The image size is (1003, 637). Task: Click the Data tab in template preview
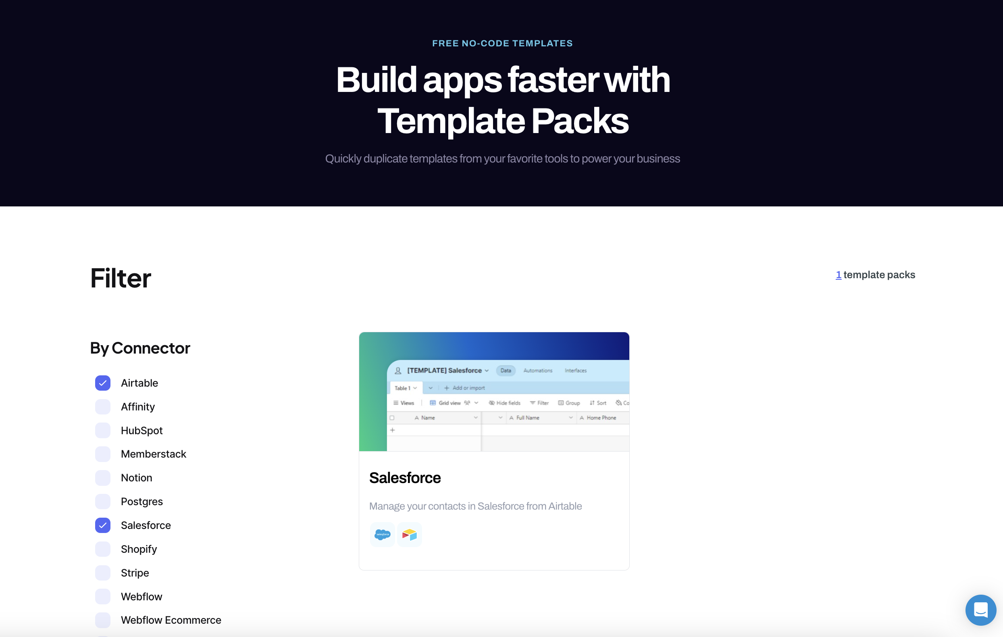tap(507, 370)
